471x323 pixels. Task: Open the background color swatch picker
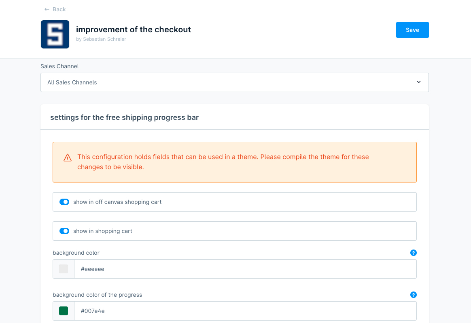coord(64,269)
